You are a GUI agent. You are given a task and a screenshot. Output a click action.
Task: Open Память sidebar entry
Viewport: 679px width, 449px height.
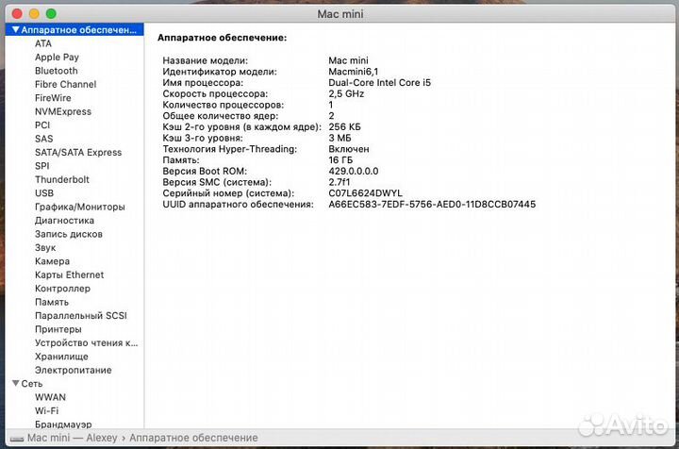click(52, 302)
